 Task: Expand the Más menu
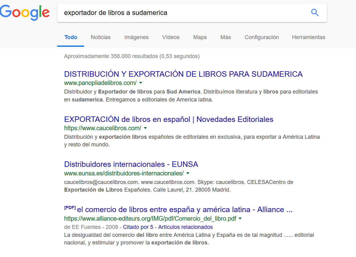tap(225, 37)
